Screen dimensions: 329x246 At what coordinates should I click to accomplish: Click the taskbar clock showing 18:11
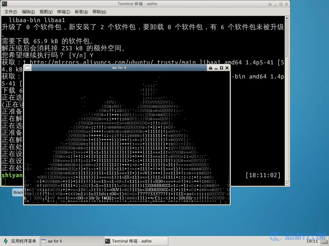tap(312, 241)
